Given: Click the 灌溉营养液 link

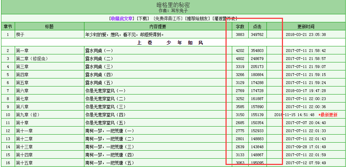Looking at the screenshot, I should tap(225, 18).
